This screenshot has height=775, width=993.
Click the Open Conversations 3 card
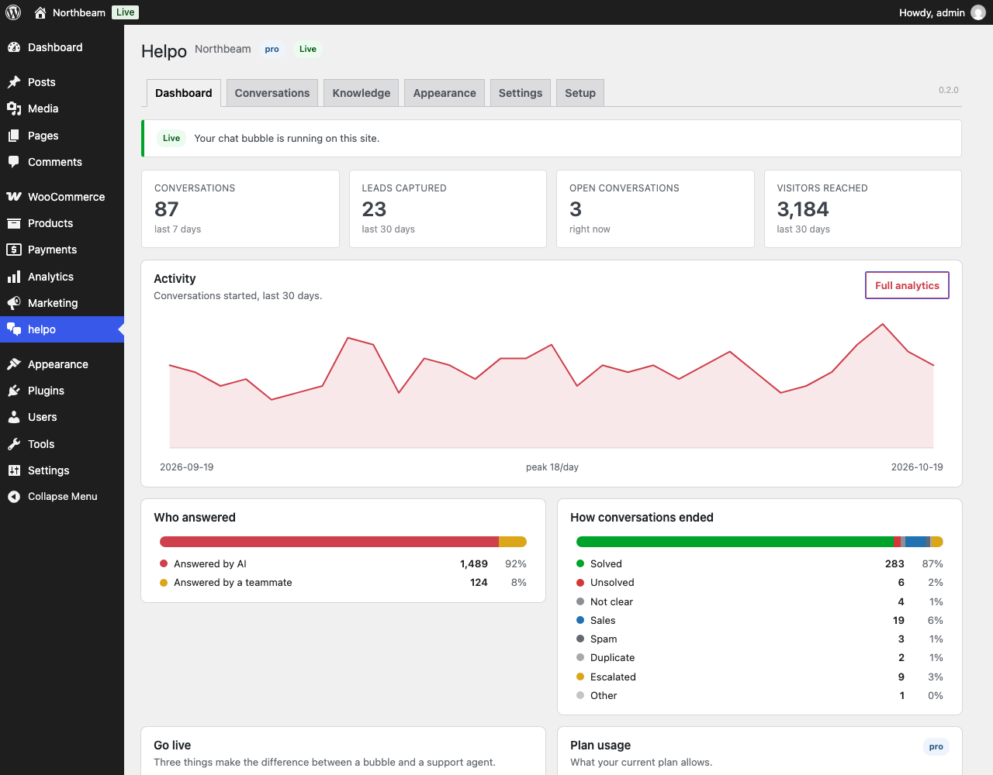(656, 209)
